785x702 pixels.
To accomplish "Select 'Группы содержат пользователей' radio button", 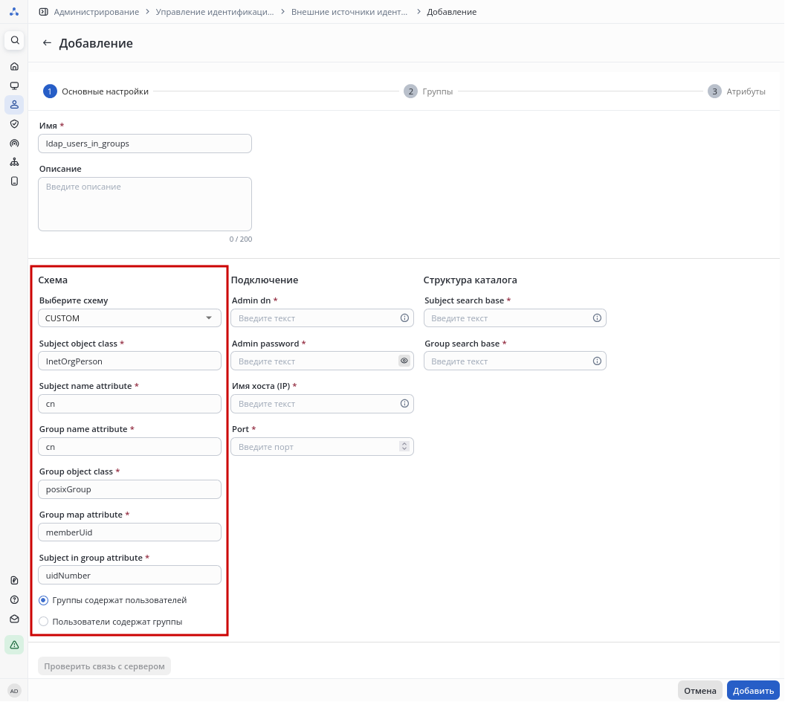I will click(43, 600).
